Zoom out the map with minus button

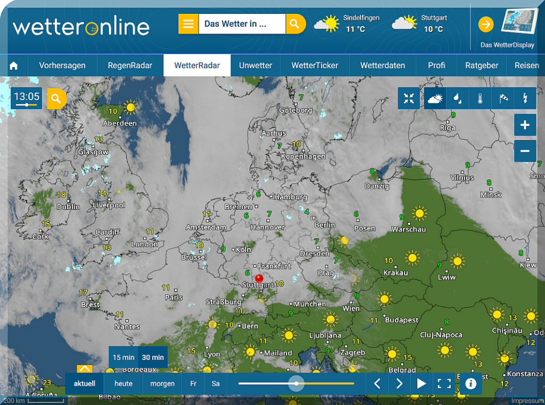(x=525, y=151)
